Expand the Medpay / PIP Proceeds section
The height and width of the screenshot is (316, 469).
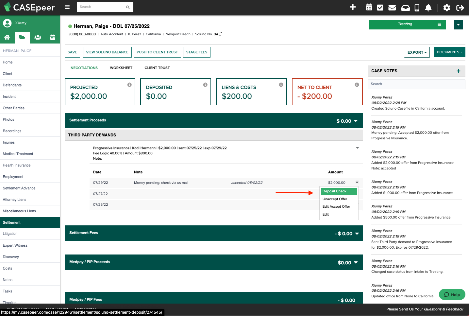point(356,262)
